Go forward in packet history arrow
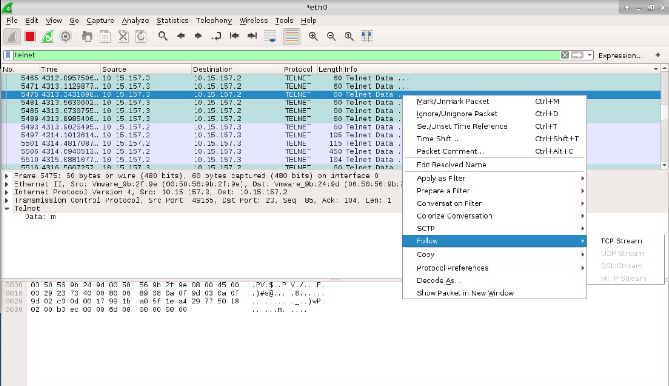The height and width of the screenshot is (386, 669). pos(198,36)
